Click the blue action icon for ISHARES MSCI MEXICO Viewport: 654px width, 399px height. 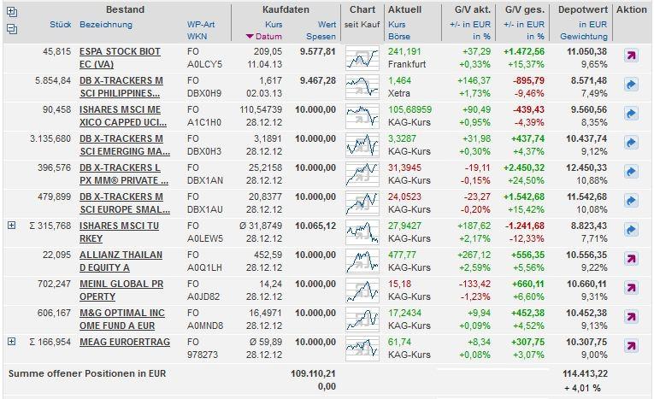(631, 114)
